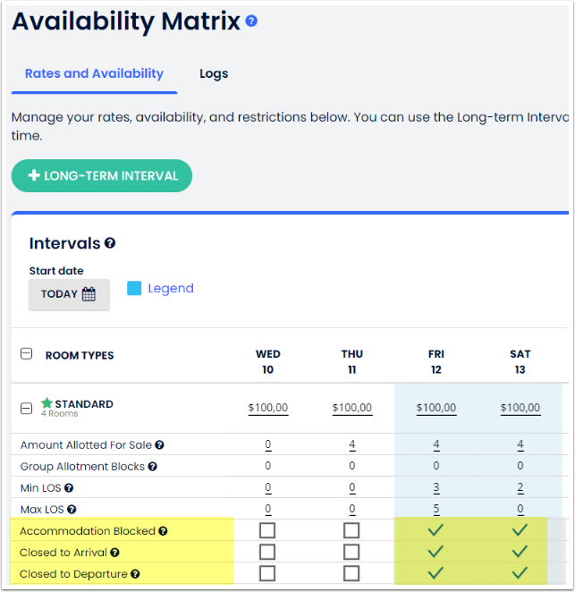Click help icon next to Max LOS
Screen dimensions: 575x592
(x=71, y=509)
